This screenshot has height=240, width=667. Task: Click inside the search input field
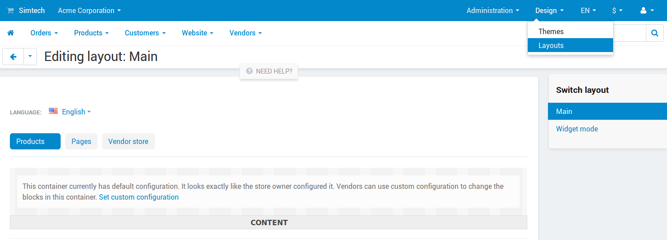(629, 33)
